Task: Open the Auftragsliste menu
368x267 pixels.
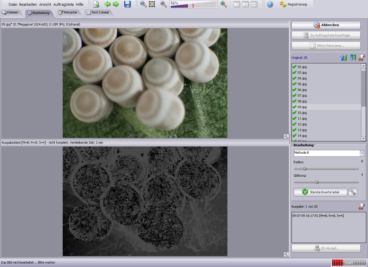Action: [64, 5]
